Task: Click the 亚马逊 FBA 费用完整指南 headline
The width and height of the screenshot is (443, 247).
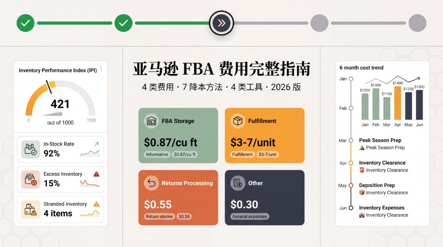Action: tap(222, 69)
